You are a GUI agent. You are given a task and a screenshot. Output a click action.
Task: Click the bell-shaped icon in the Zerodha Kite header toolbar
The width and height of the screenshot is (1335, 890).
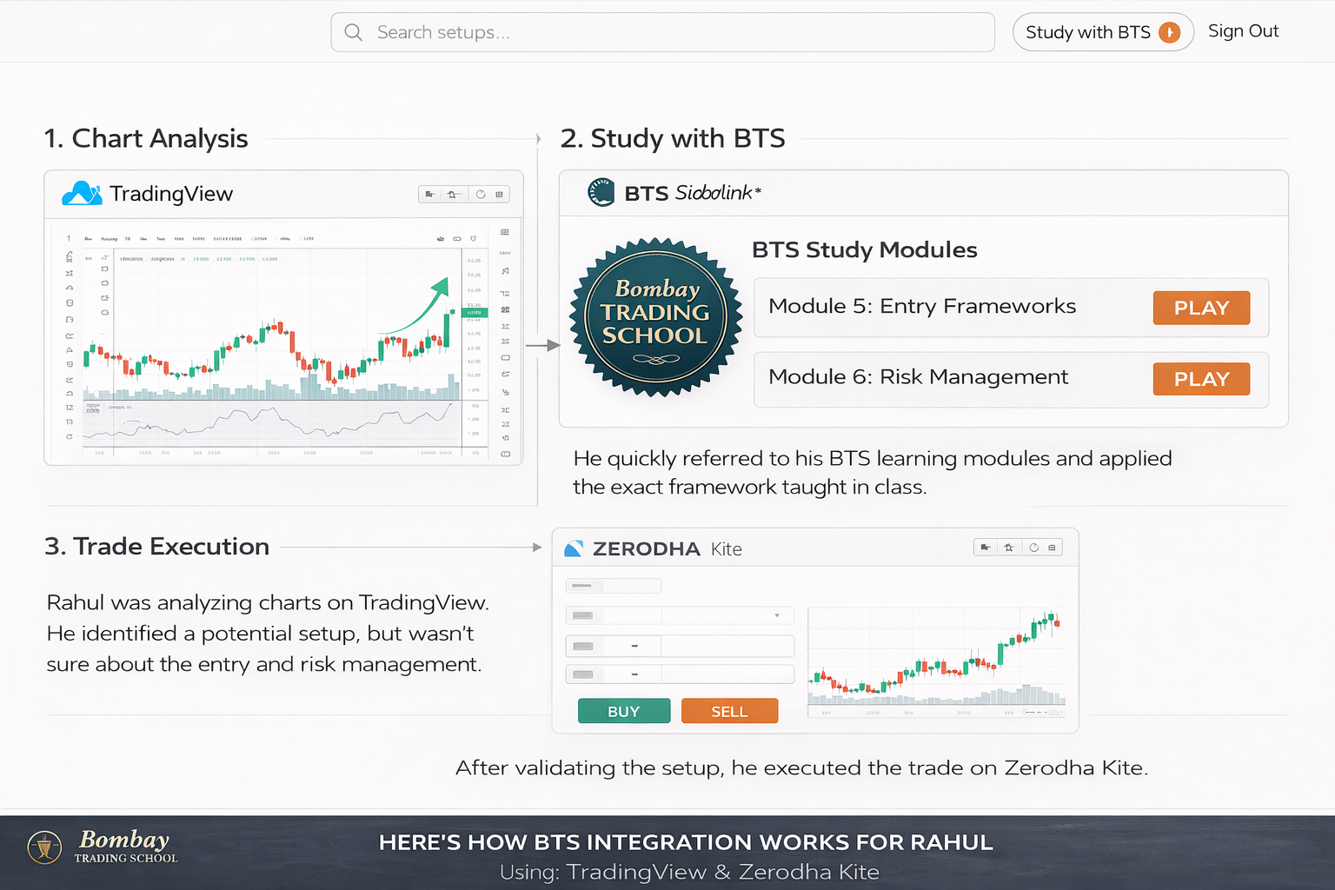tap(1008, 548)
